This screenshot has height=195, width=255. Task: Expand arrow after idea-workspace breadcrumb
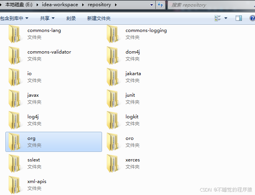tap(83, 5)
